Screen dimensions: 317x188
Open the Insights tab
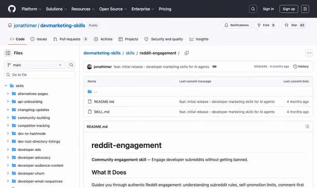(199, 39)
